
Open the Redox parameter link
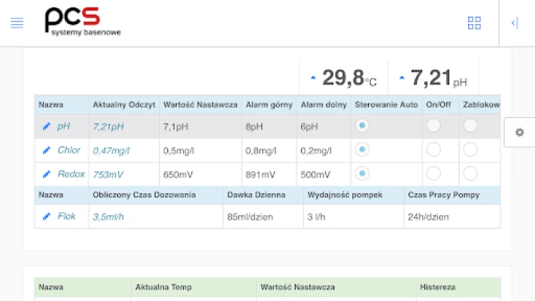[x=71, y=175]
